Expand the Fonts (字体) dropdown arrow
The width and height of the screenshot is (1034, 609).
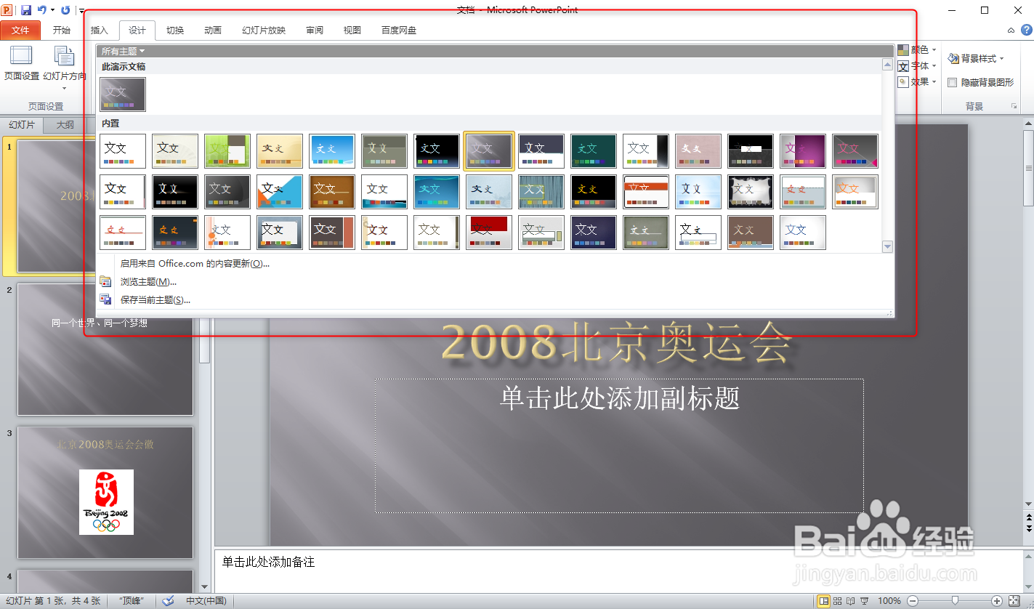click(934, 66)
